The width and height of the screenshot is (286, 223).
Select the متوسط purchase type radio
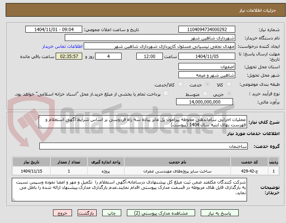205,94
